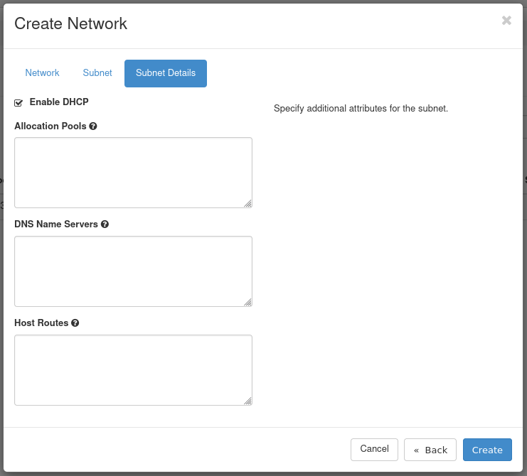Click the DNS Name Servers resize grip
Viewport: 527px width, 476px height.
(x=247, y=302)
